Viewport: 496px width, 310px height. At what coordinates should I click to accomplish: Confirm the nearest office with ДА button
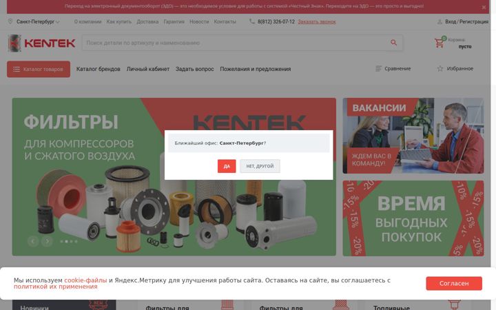pos(227,166)
